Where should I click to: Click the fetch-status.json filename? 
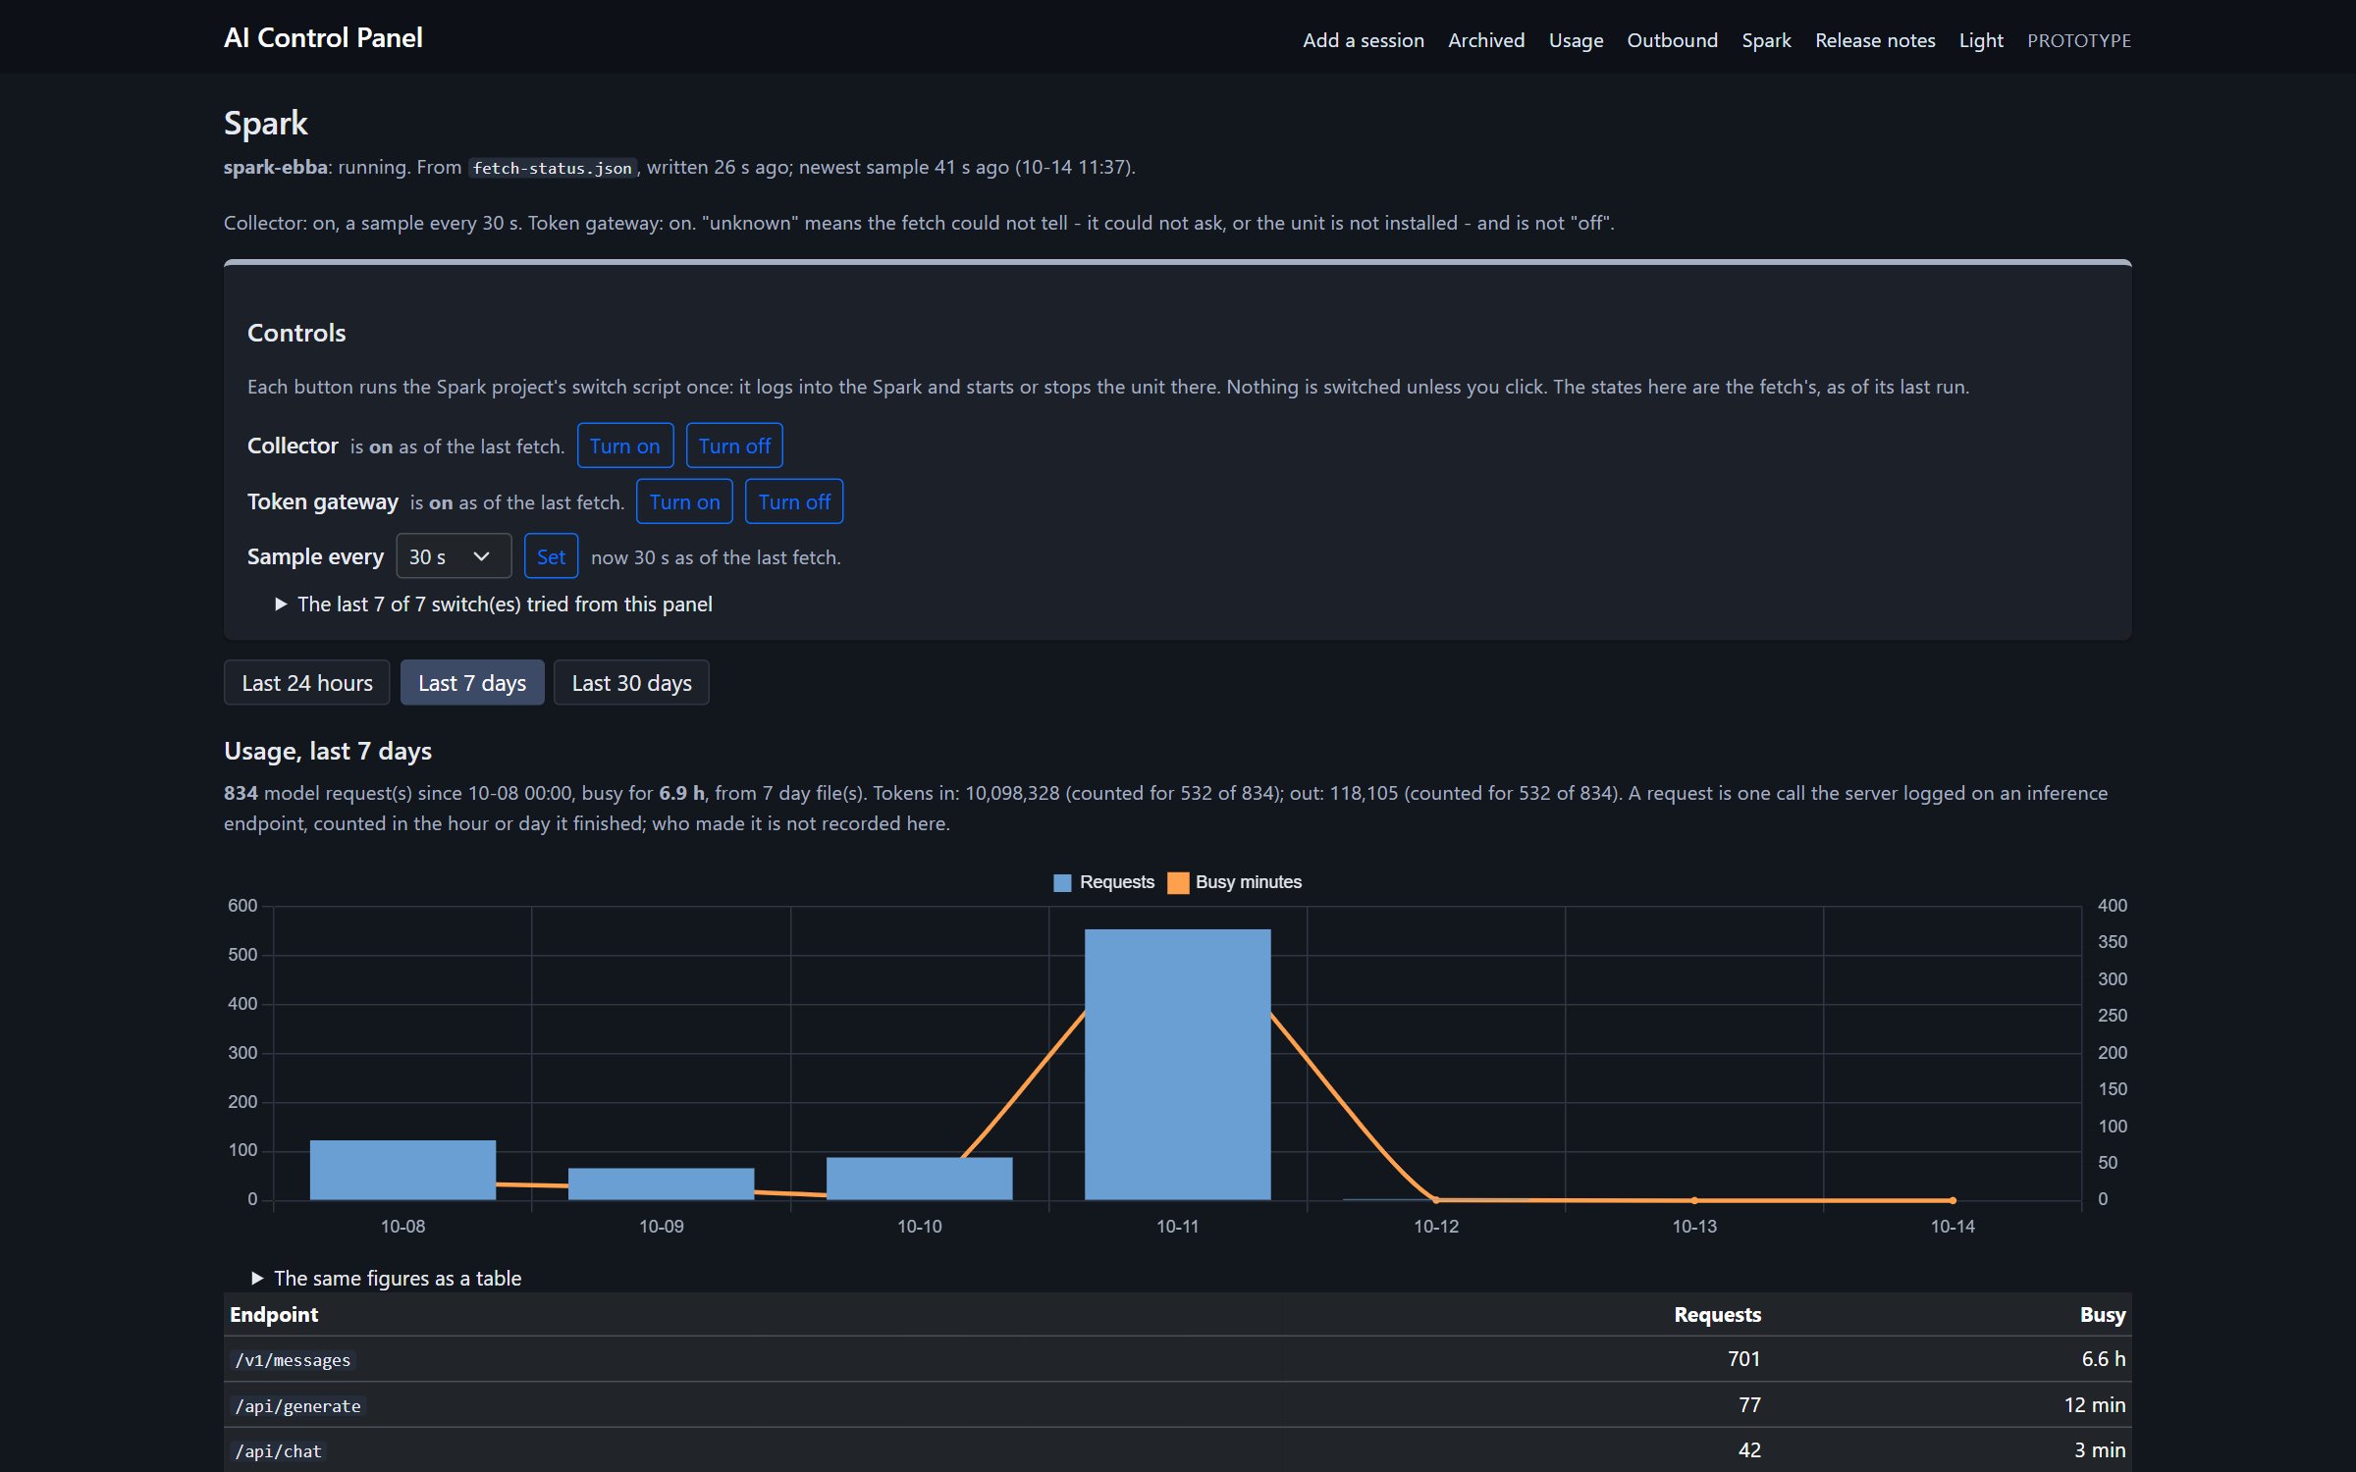click(x=552, y=168)
